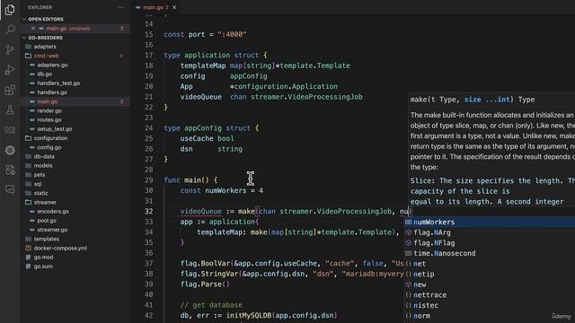The image size is (575, 323).
Task: Open the Kubernetes helm icon view
Action: coord(10,150)
